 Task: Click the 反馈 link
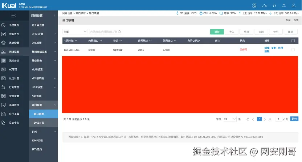(x=296, y=20)
